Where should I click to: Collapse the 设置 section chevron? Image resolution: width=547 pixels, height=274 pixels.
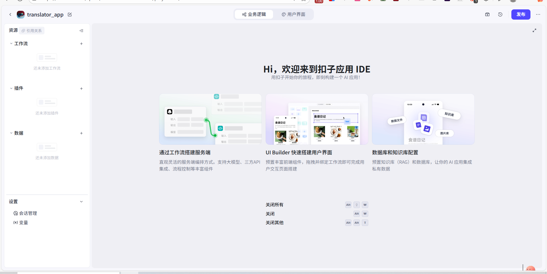[x=82, y=202]
